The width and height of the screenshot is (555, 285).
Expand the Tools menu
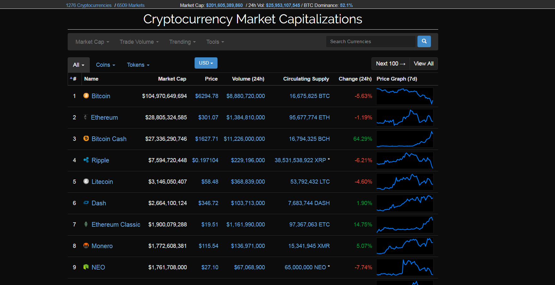[x=215, y=42]
